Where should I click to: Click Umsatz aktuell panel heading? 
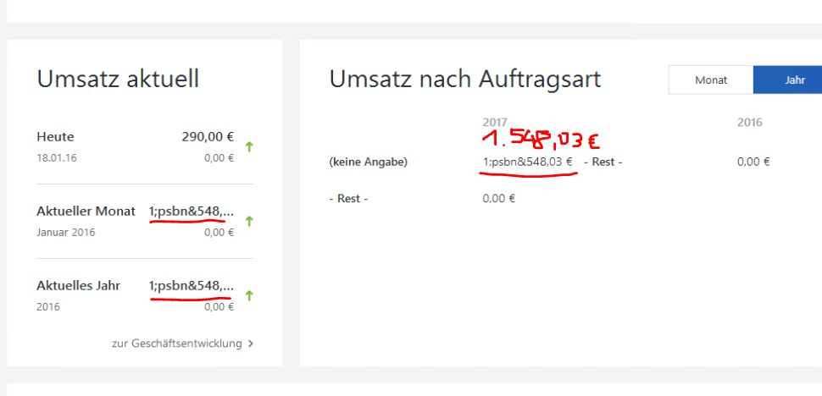(118, 80)
